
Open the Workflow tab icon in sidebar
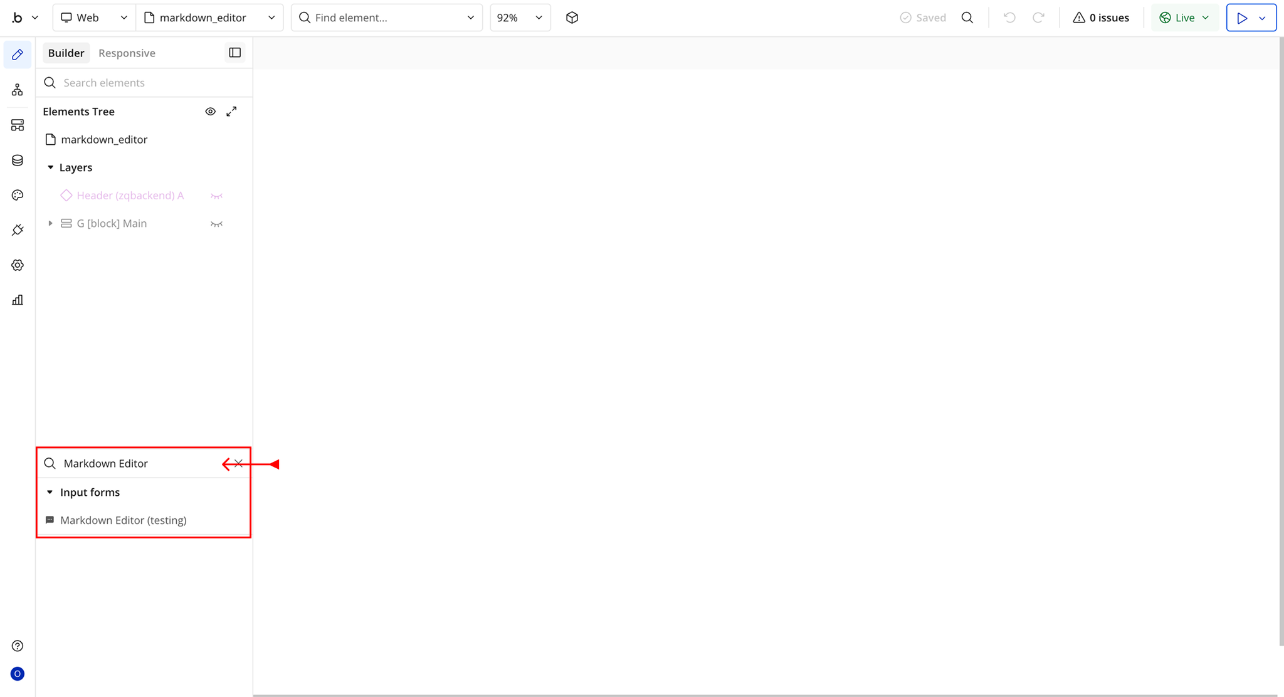[18, 90]
